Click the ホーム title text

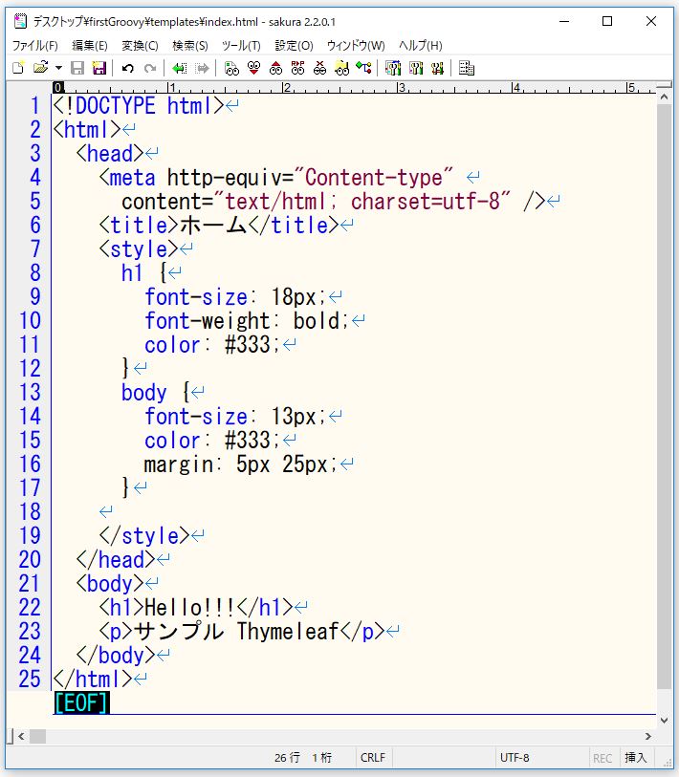(212, 225)
